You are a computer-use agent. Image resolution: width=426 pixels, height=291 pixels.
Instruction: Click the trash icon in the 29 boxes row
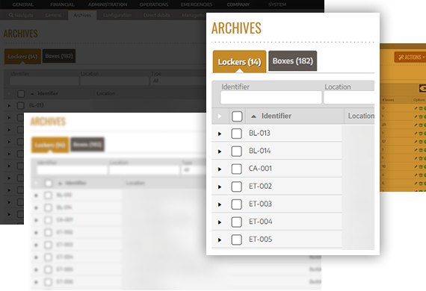(421, 125)
